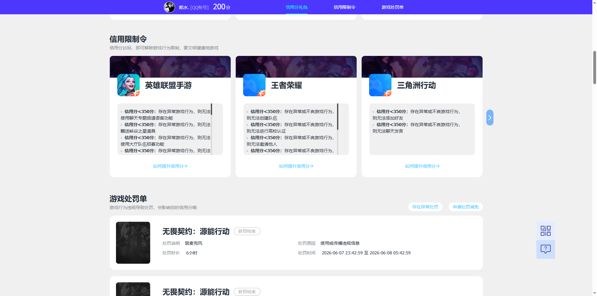
Task: Click the user avatar in the header
Action: pos(169,7)
